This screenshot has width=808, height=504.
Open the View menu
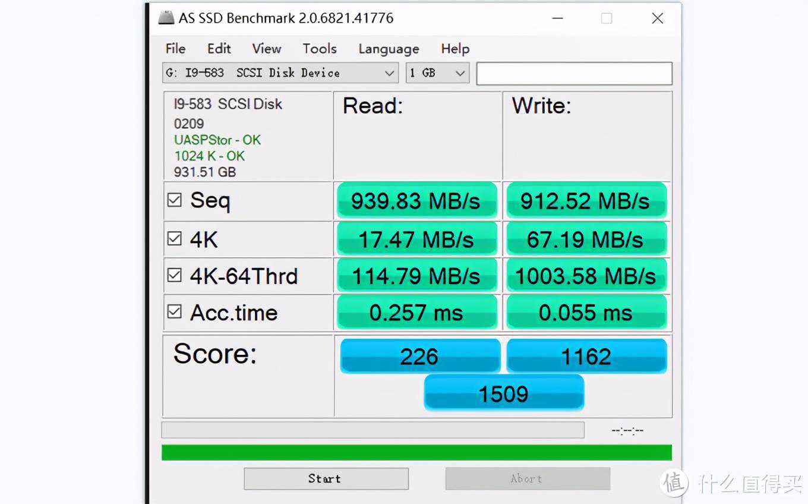[266, 49]
